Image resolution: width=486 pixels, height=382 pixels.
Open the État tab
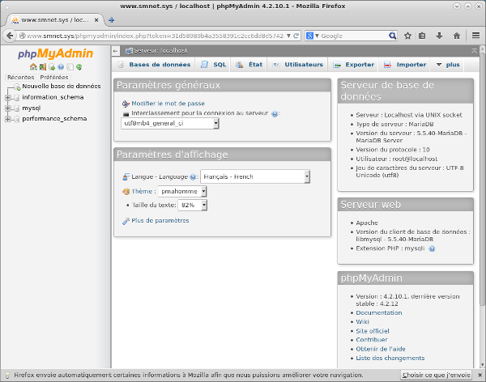coord(249,65)
